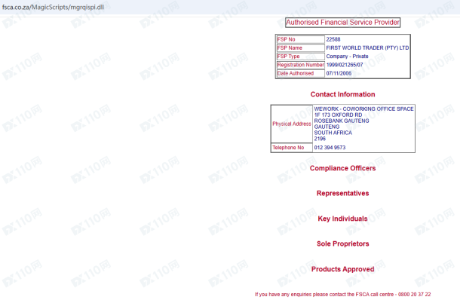The height and width of the screenshot is (300, 460).
Task: Click the FSCA call centre enquiries notice
Action: (x=342, y=294)
